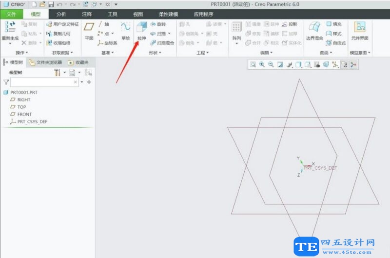Click the Refit zoom icon in graphics toolbar
390x258 pixels.
click(253, 64)
